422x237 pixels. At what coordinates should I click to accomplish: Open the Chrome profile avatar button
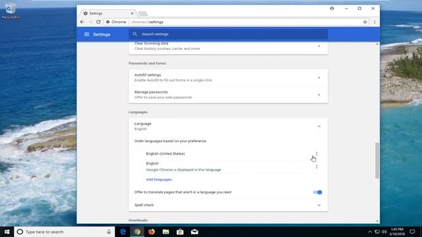click(x=332, y=9)
